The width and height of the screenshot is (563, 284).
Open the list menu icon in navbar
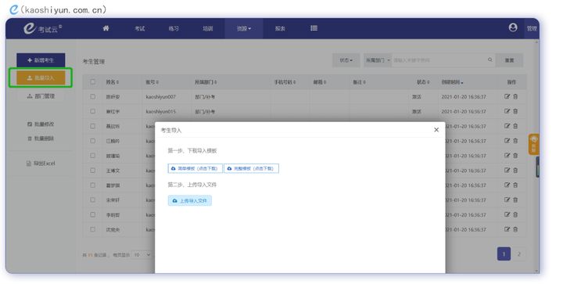click(x=314, y=28)
